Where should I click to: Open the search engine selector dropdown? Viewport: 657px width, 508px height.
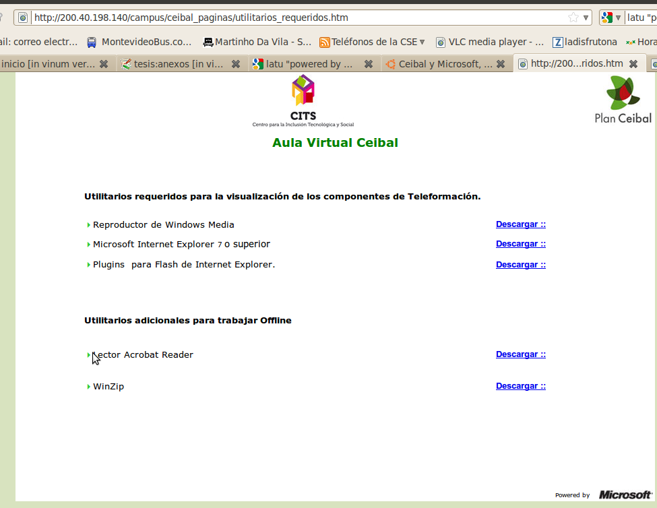(x=612, y=18)
